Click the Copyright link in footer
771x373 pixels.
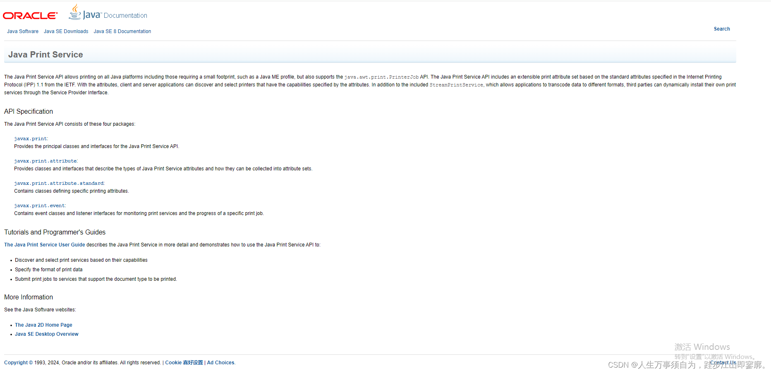(x=16, y=363)
